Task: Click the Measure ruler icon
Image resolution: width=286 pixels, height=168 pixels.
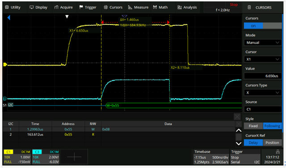Action: coord(130,7)
